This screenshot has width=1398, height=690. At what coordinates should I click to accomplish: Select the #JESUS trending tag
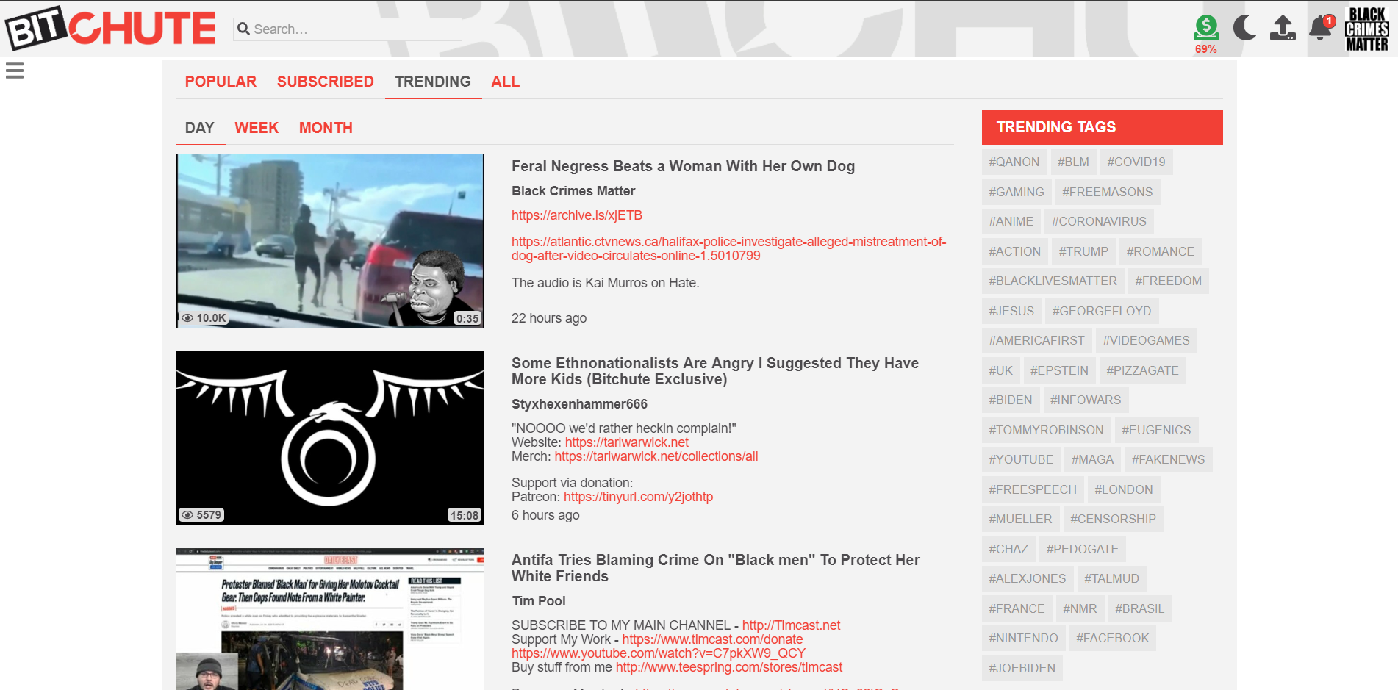tap(1011, 311)
